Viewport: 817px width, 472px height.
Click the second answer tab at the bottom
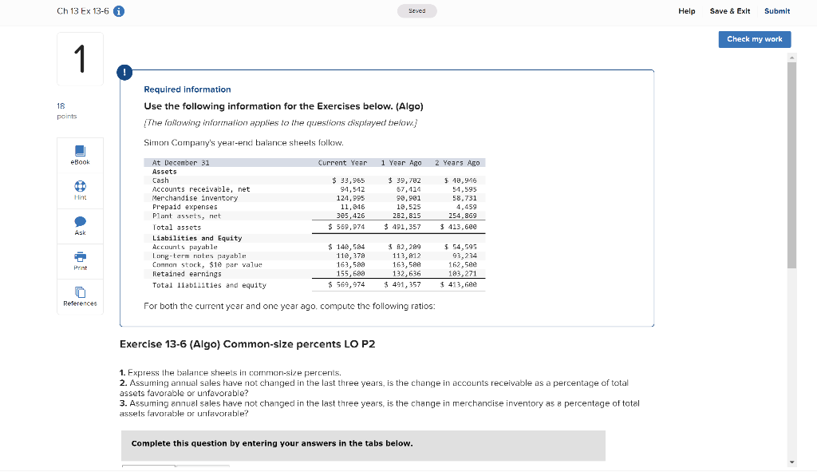[203, 468]
